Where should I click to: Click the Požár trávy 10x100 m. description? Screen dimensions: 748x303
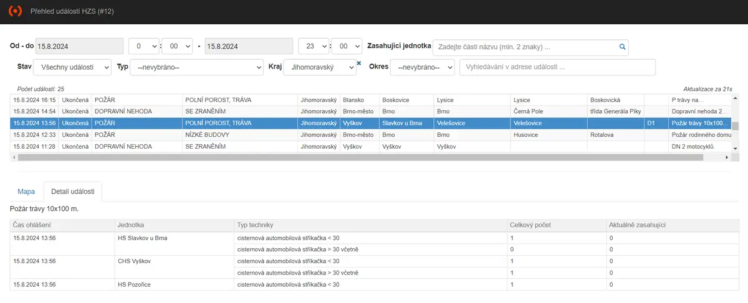click(x=44, y=209)
